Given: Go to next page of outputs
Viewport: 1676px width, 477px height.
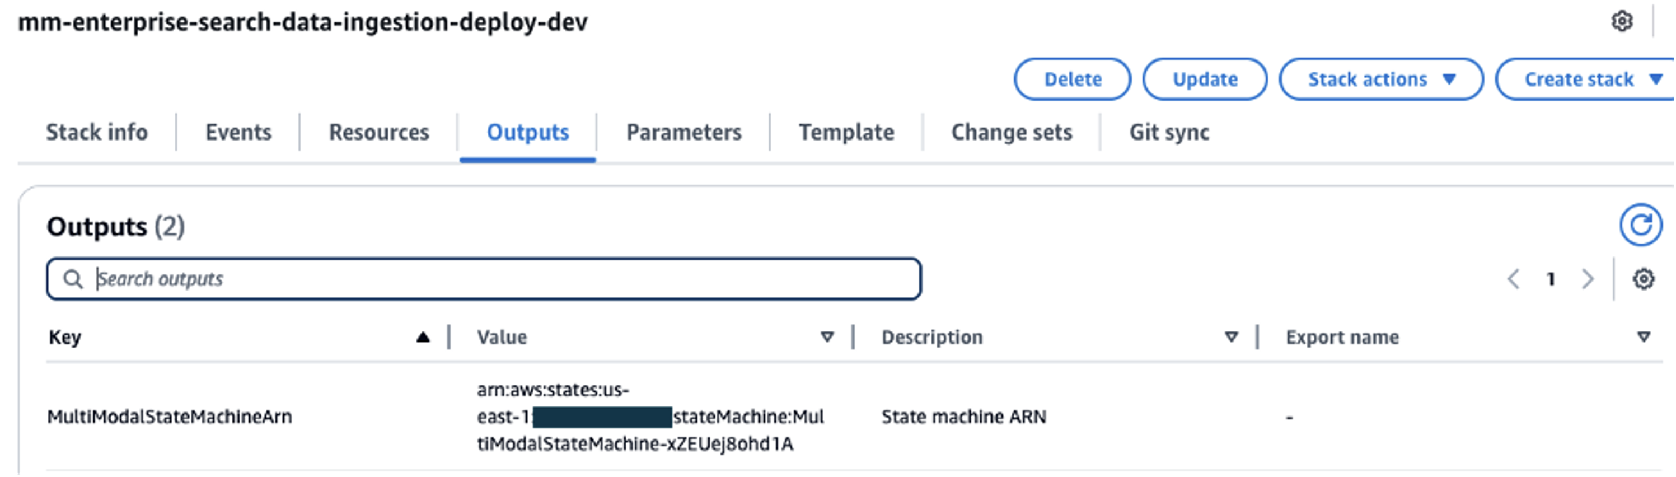Looking at the screenshot, I should [1588, 279].
